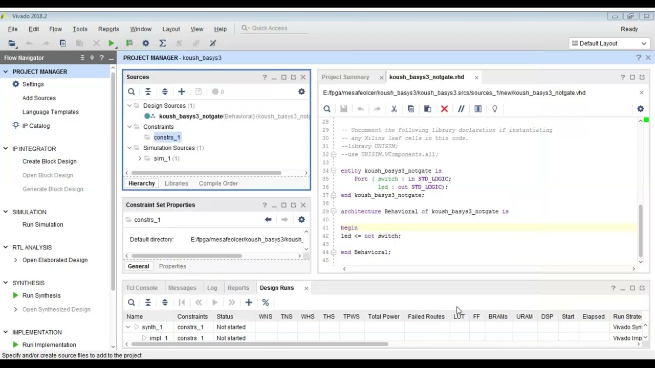The width and height of the screenshot is (655, 368).
Task: Select constrs_1 in Sources tree
Action: (x=167, y=137)
